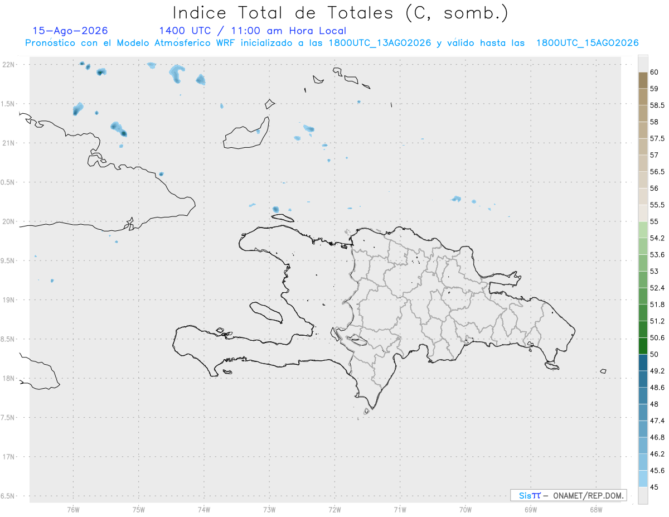The image size is (669, 517).
Task: Click colorbar value "55"
Action: (x=654, y=221)
